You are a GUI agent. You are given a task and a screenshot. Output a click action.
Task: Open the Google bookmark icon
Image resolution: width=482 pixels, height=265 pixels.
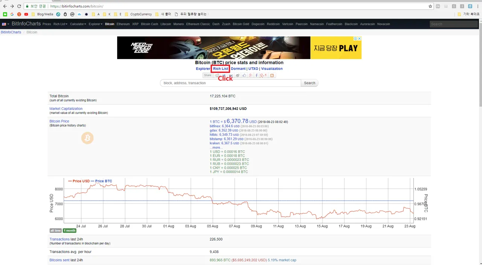click(x=12, y=14)
